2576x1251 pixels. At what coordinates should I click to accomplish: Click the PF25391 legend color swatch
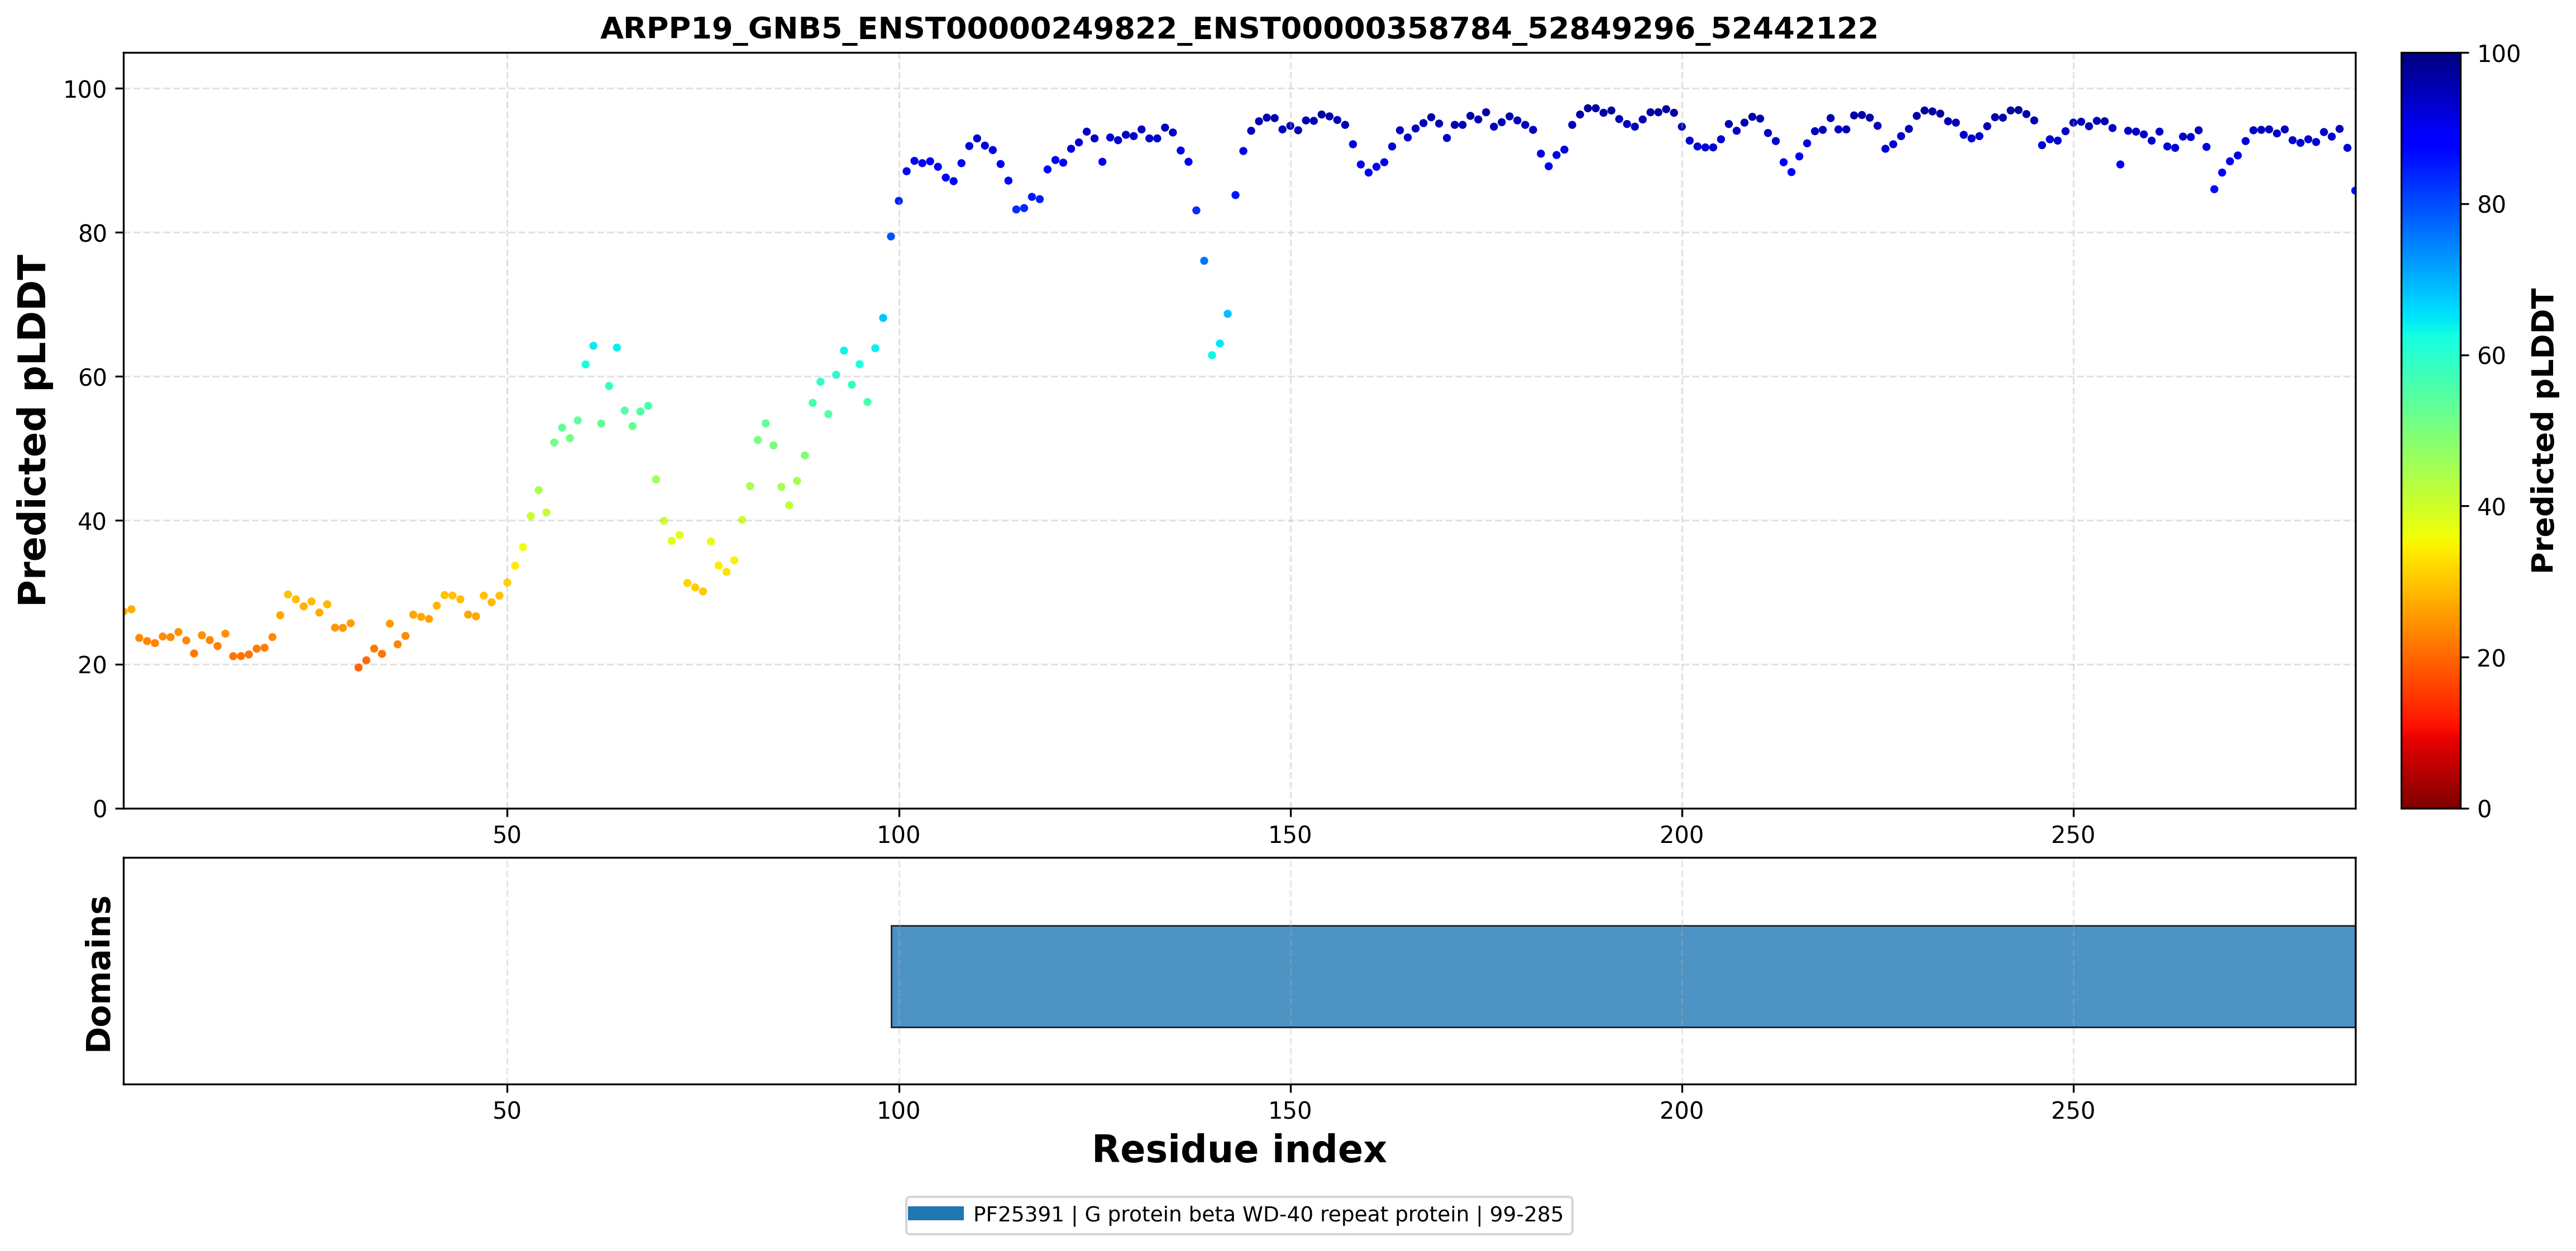(935, 1214)
